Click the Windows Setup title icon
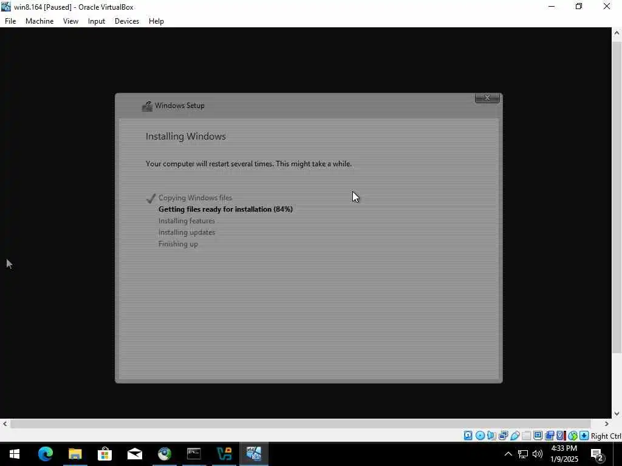This screenshot has width=622, height=466. [x=147, y=106]
